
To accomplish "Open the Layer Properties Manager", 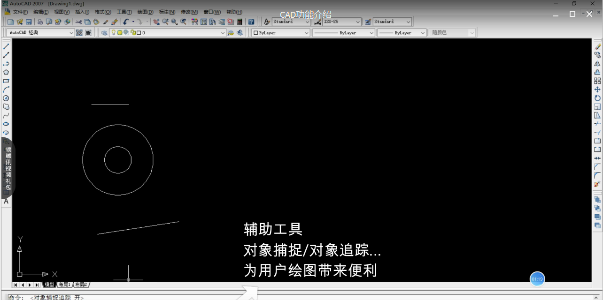I will pos(104,32).
